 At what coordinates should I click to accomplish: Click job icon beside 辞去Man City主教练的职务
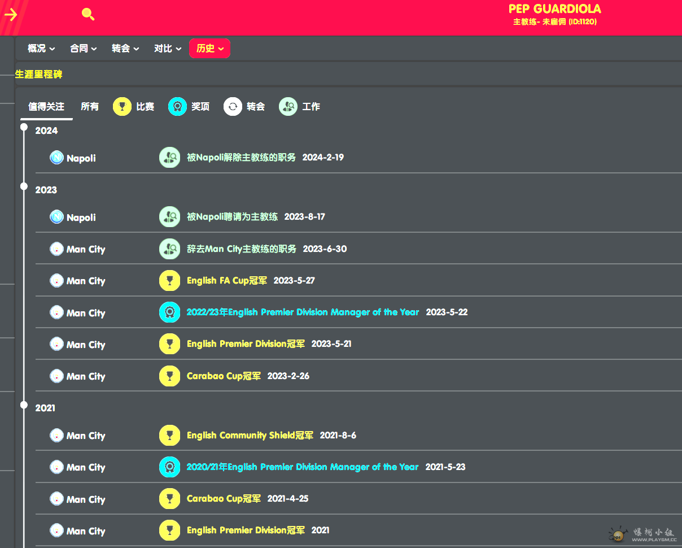coord(169,249)
